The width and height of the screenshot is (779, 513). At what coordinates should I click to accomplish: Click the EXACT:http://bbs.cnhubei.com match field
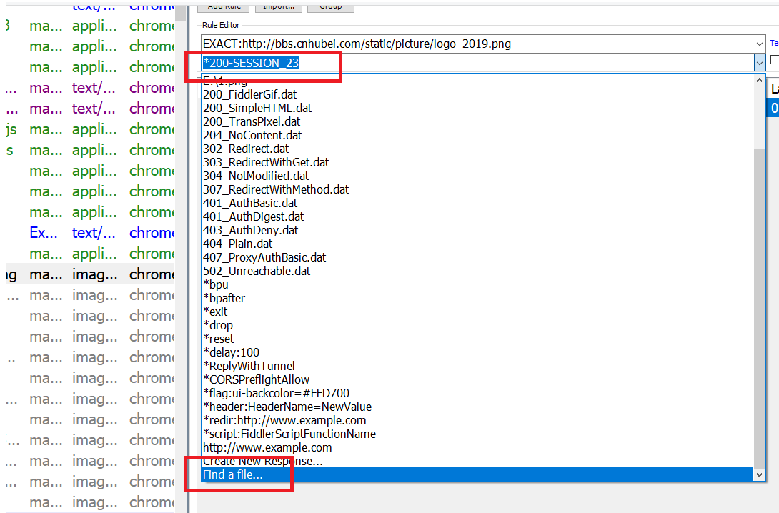(477, 44)
